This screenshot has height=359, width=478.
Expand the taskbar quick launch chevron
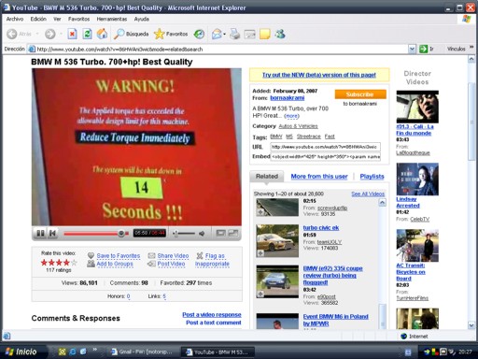click(x=95, y=350)
